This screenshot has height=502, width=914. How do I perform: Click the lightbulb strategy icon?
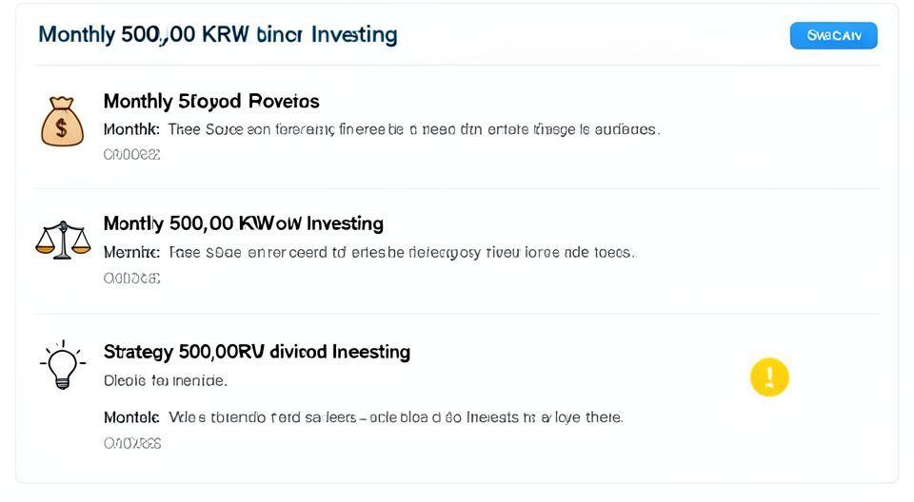click(x=62, y=364)
